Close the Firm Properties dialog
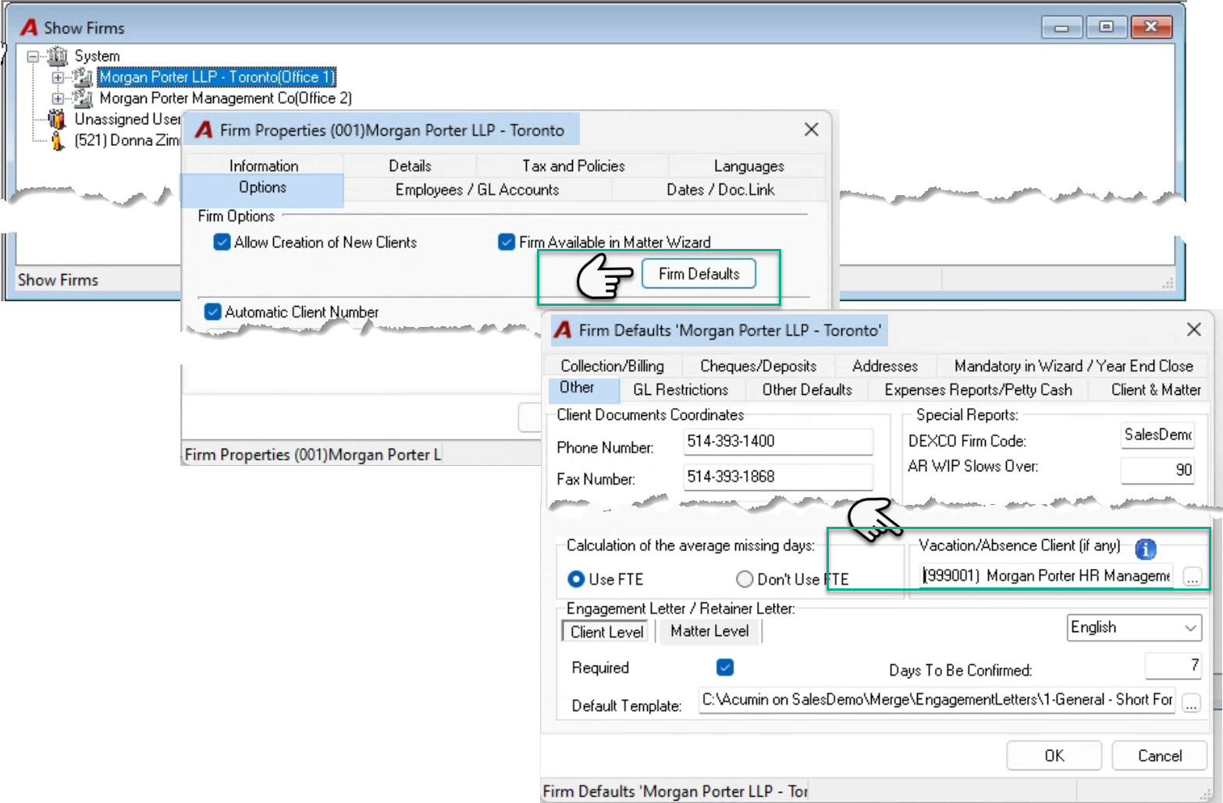The image size is (1223, 803). [812, 130]
